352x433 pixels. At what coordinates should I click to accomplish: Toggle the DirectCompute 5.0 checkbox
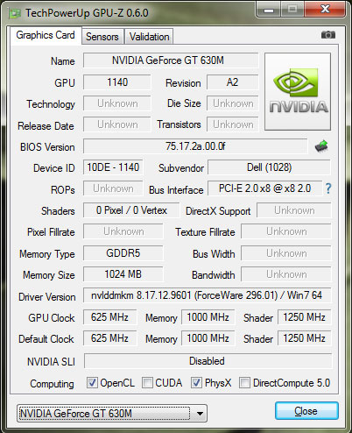point(244,382)
